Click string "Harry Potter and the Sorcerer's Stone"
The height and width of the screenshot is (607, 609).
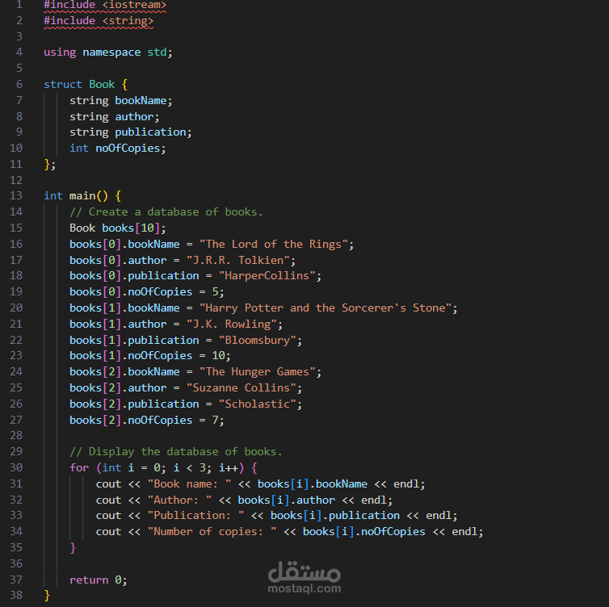point(325,308)
